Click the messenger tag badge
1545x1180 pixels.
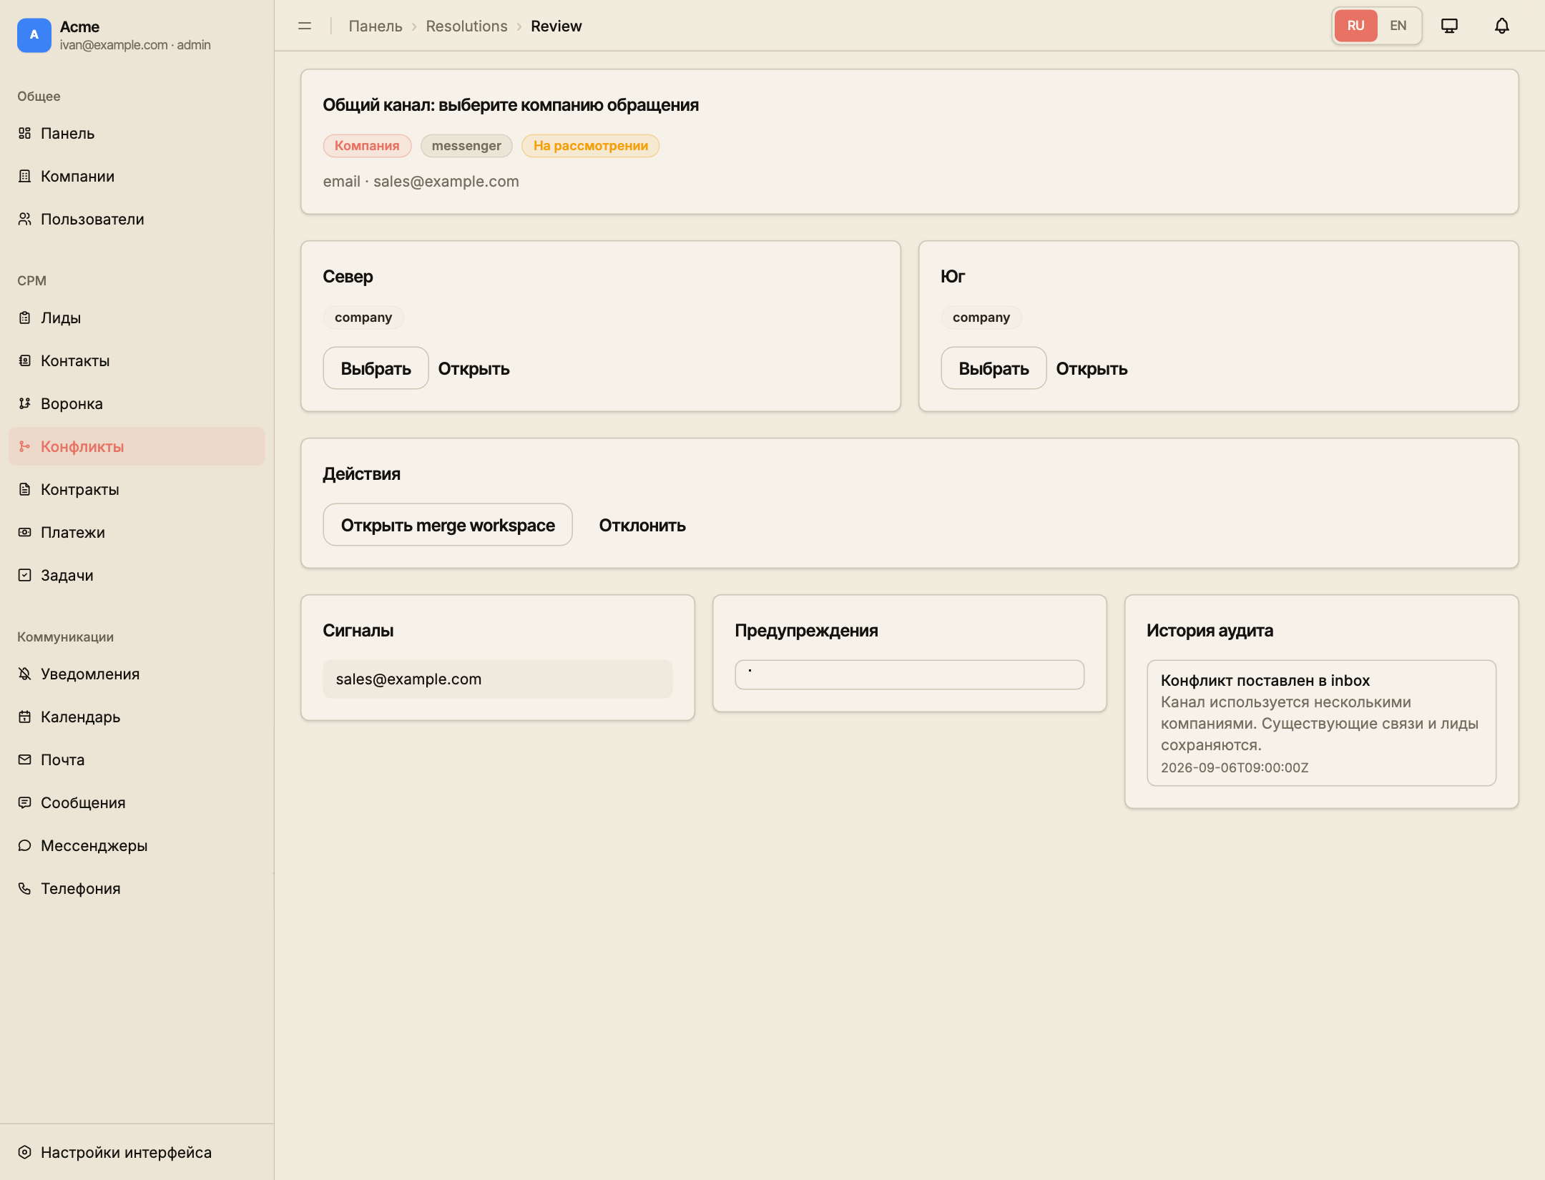(x=466, y=146)
